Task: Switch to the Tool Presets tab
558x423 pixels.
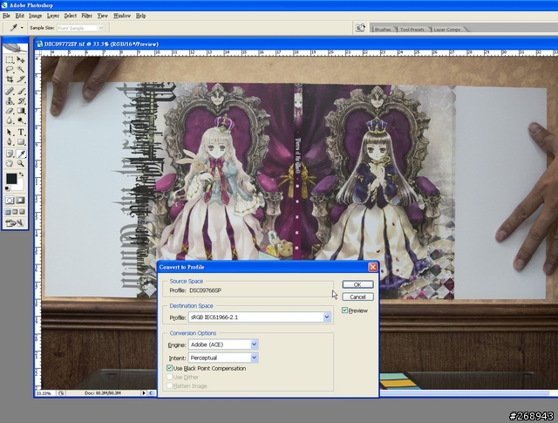Action: [x=412, y=29]
